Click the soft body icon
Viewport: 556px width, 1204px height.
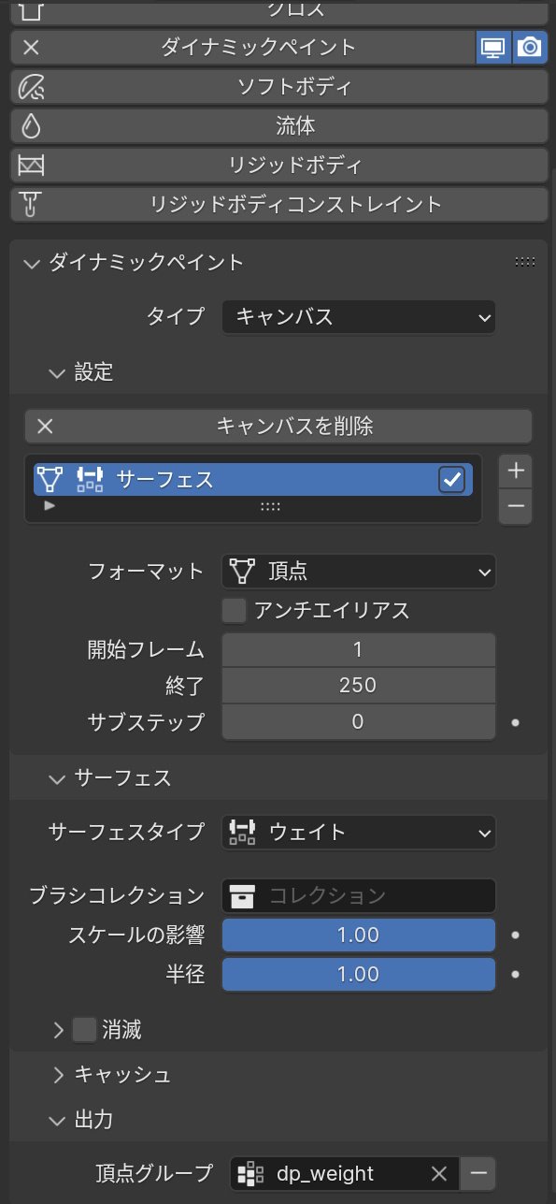(x=31, y=87)
